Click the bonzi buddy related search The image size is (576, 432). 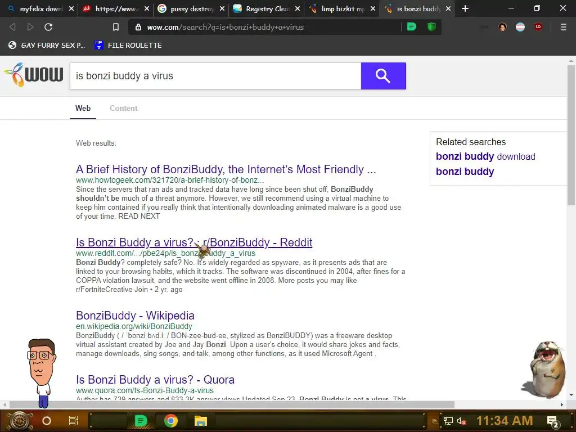click(465, 172)
